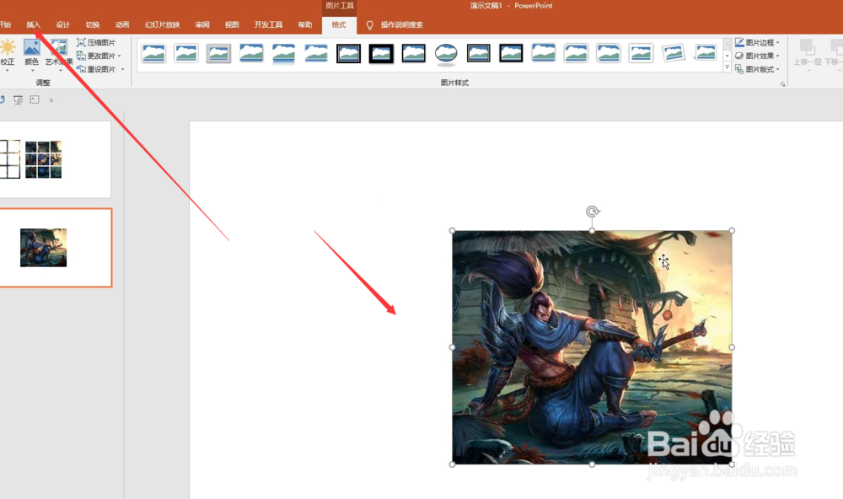Open the 校正 corrections tool

point(8,54)
